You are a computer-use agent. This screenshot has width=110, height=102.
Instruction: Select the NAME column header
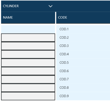click(x=28, y=18)
